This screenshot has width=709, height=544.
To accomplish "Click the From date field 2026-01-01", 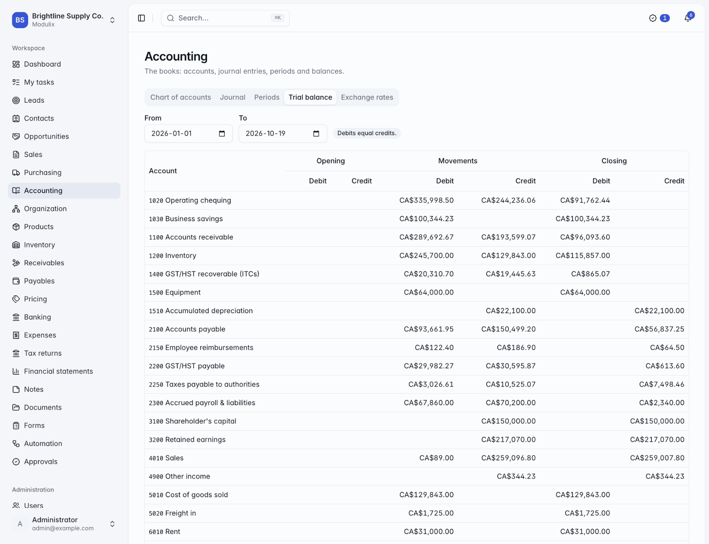I will coord(188,134).
